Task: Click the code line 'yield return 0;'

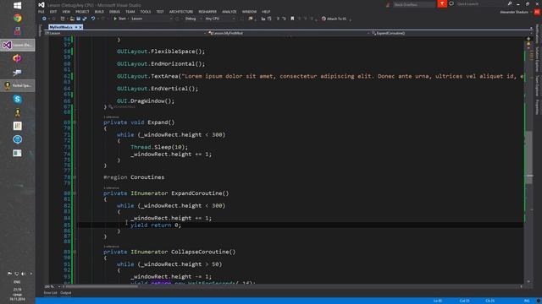Action: pos(156,225)
